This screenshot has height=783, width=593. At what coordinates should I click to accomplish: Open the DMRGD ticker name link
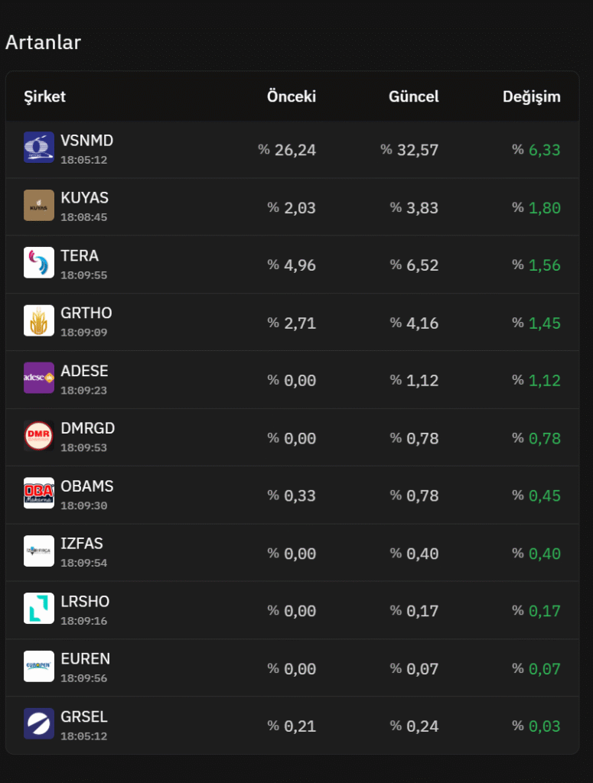[x=88, y=428]
